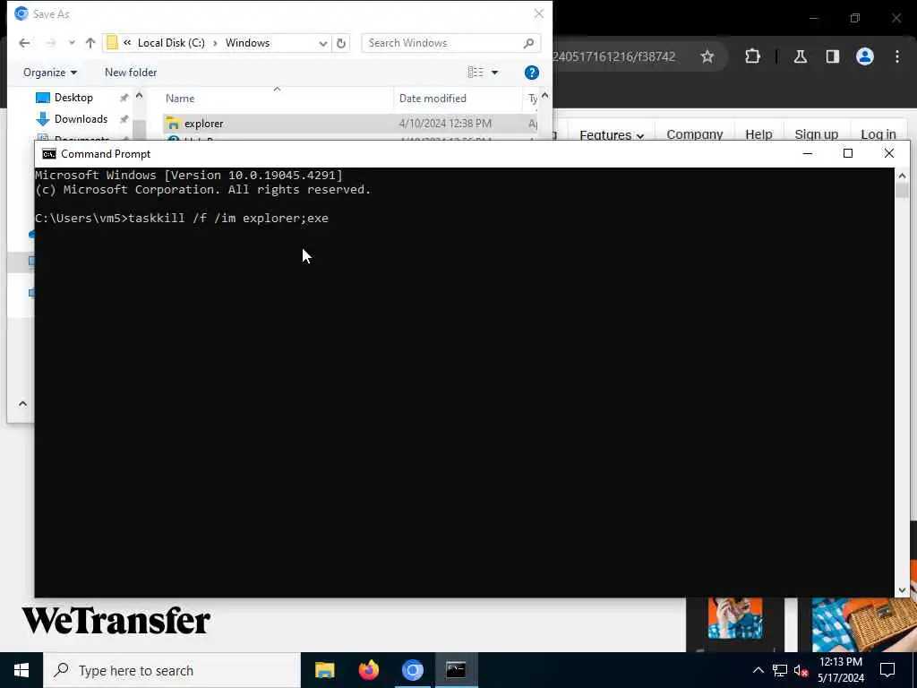Sort files by Name column
This screenshot has height=688, width=917.
[179, 99]
